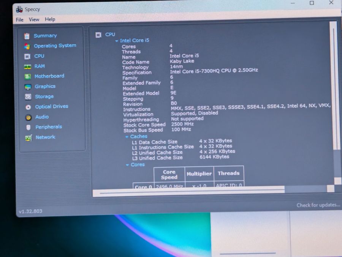The height and width of the screenshot is (257, 342).
Task: Click the Graphics monitor icon in sidebar
Action: [x=28, y=87]
